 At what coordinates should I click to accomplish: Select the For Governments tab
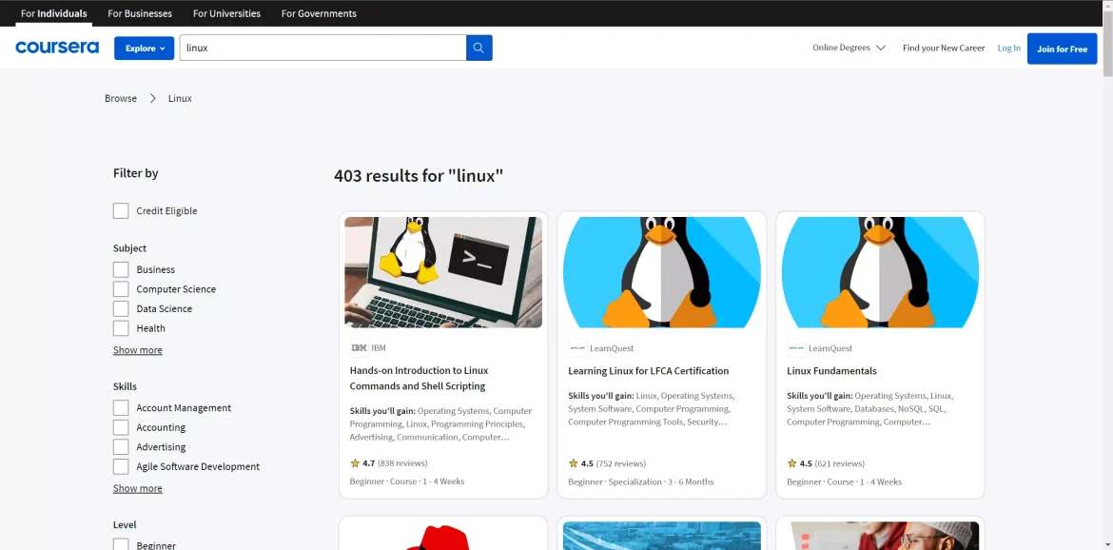(319, 13)
